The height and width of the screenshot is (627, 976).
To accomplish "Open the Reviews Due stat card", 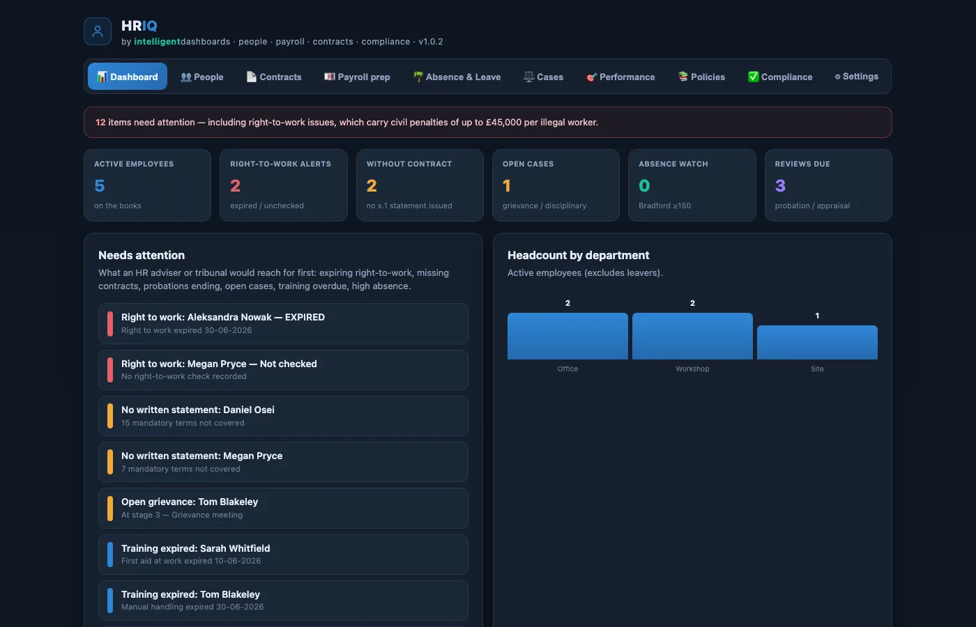I will pyautogui.click(x=828, y=185).
